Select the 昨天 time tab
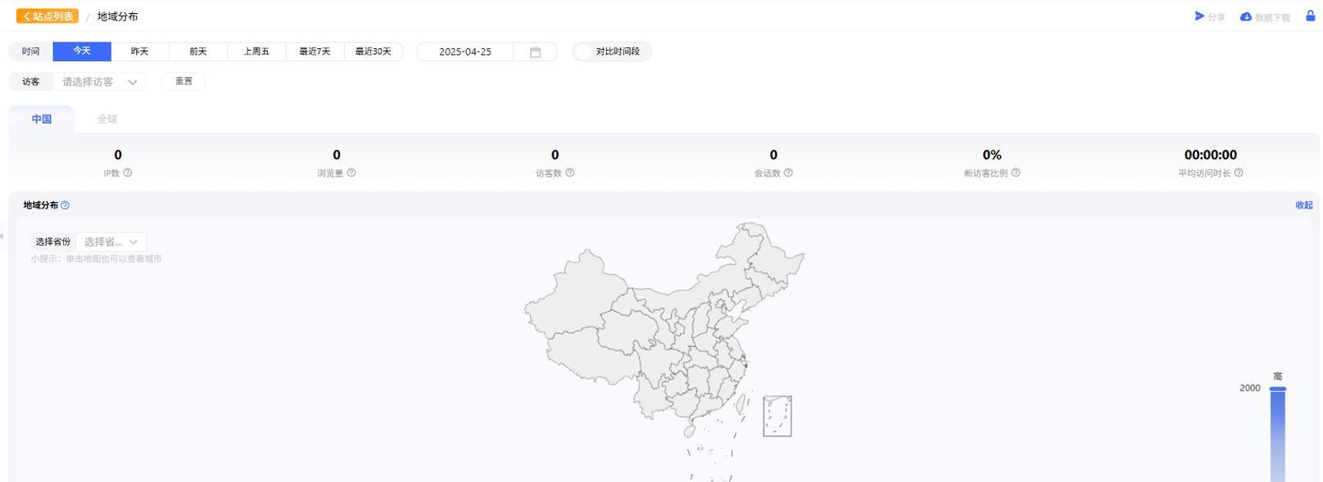 pos(140,52)
